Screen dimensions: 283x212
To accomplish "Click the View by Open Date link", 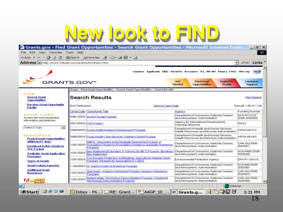I will click(166, 106).
